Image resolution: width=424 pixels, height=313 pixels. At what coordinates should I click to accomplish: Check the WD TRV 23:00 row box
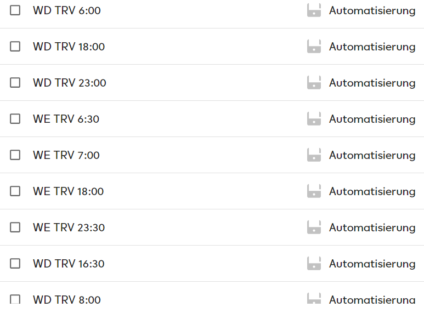15,83
